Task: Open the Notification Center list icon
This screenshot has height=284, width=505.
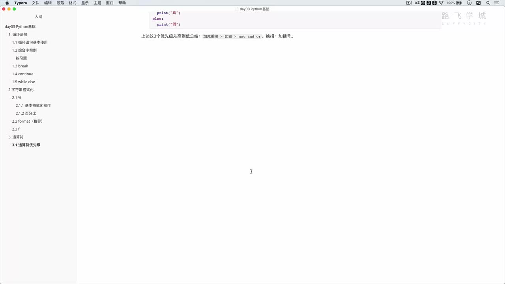Action: coord(496,3)
